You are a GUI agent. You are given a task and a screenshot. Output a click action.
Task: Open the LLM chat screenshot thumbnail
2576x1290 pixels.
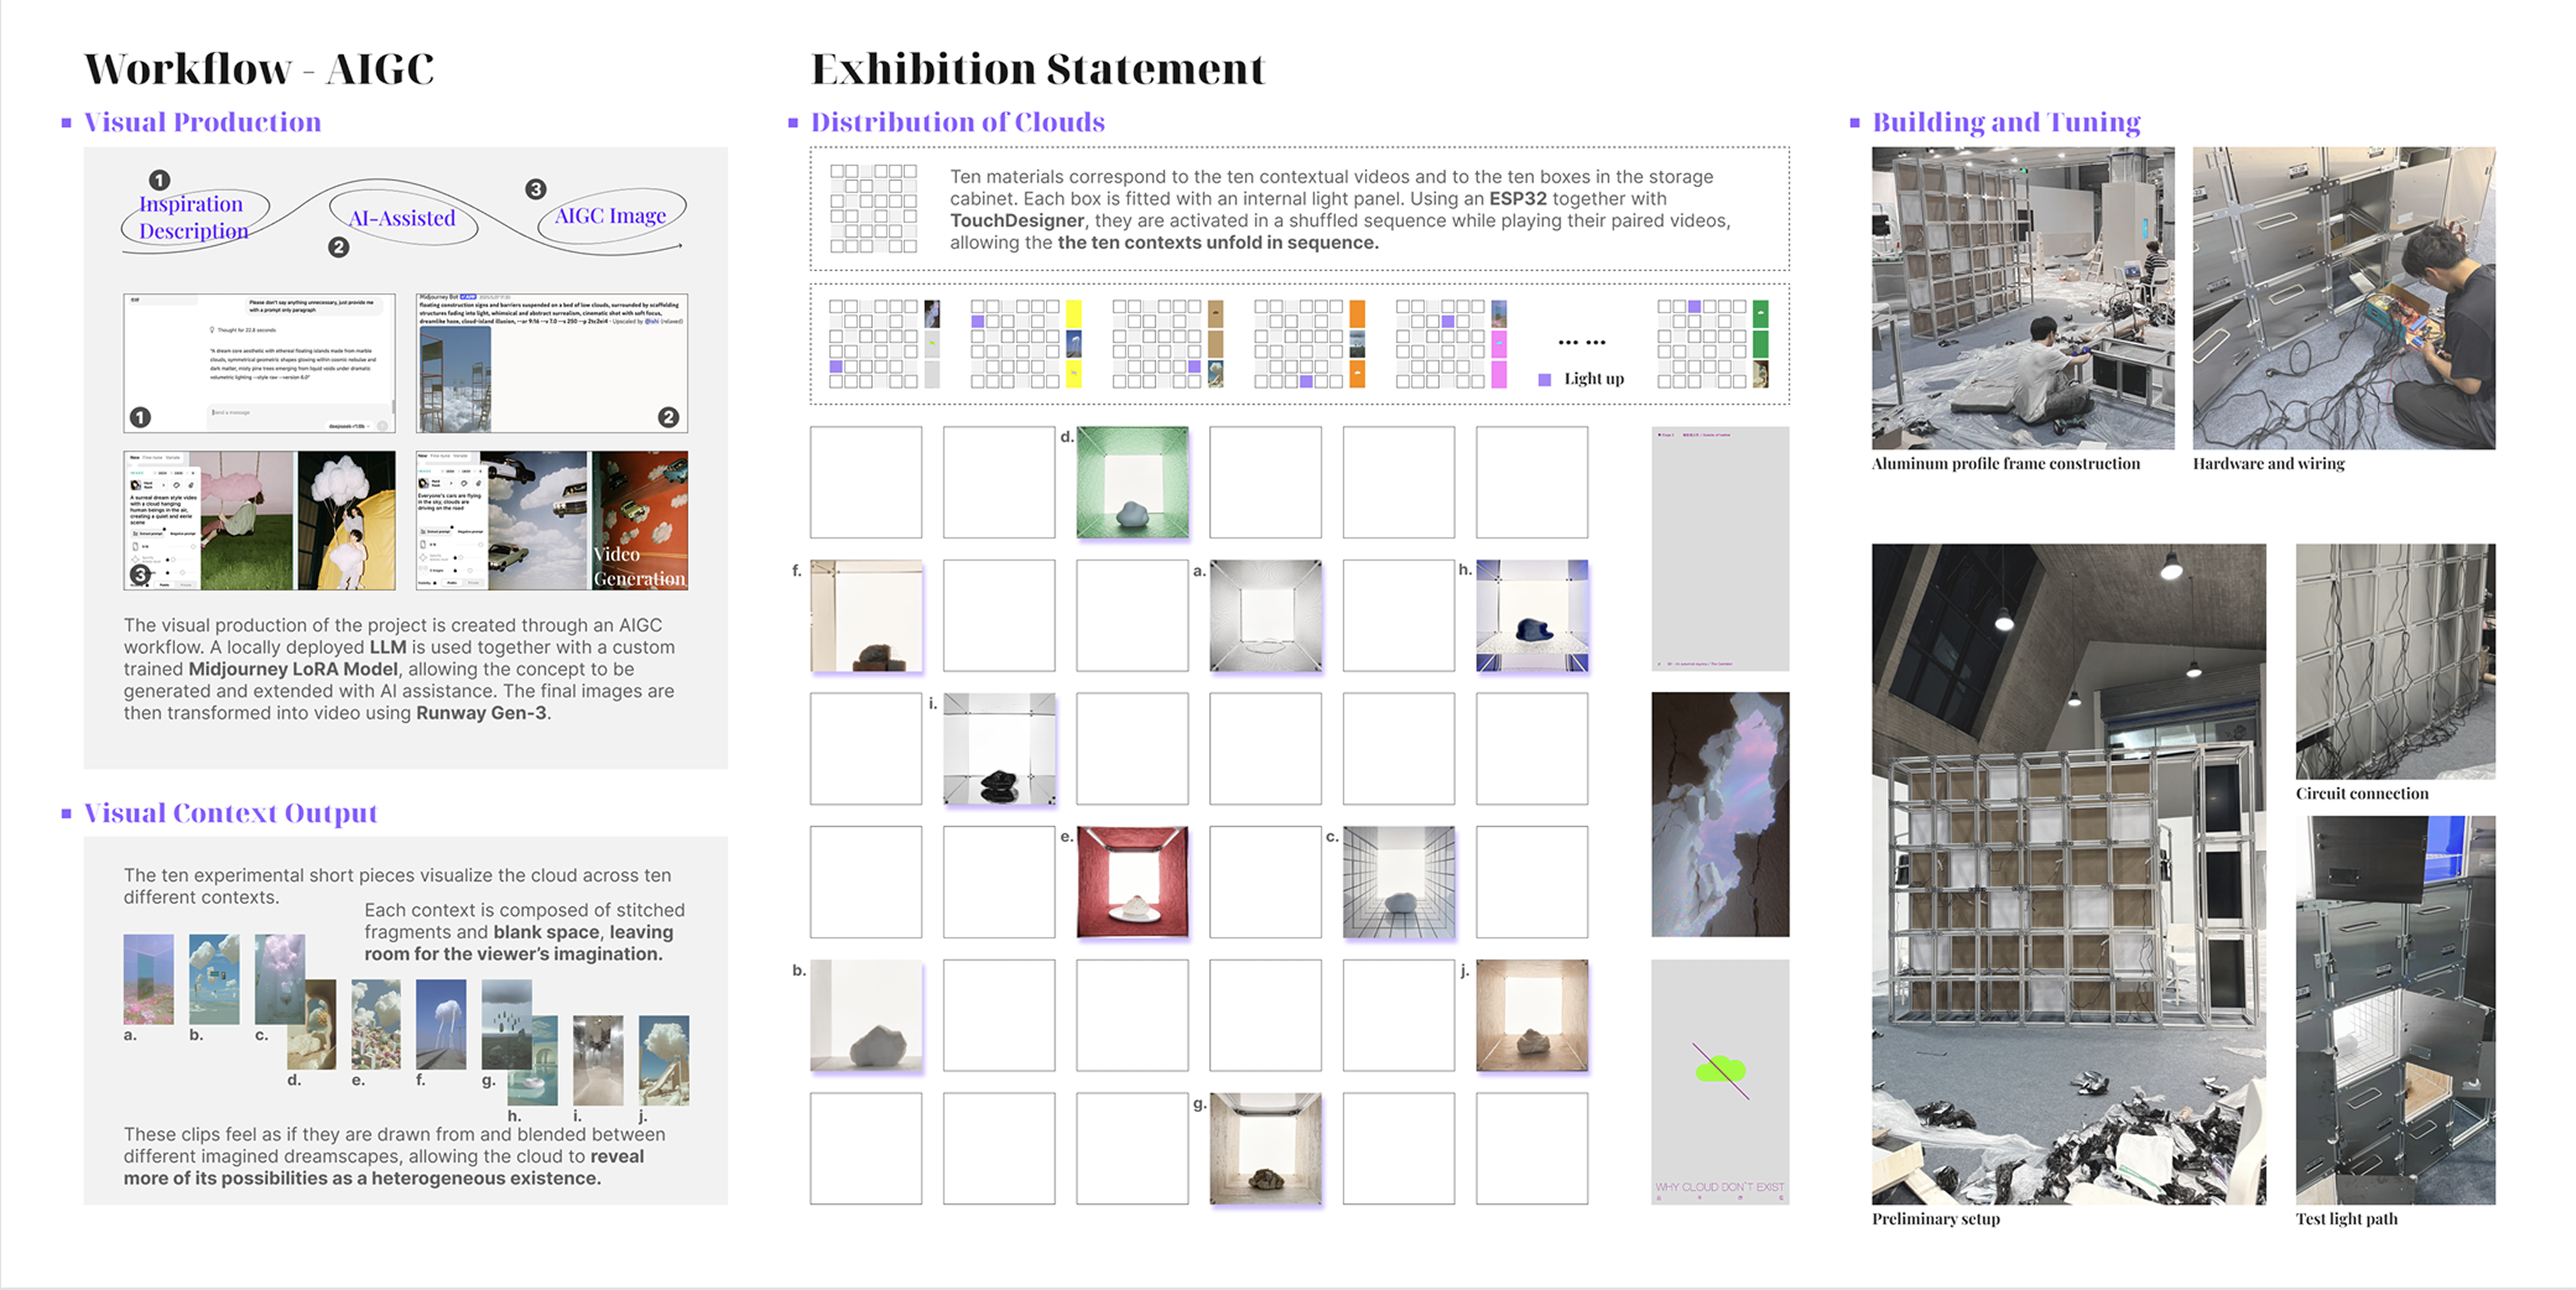coord(259,363)
